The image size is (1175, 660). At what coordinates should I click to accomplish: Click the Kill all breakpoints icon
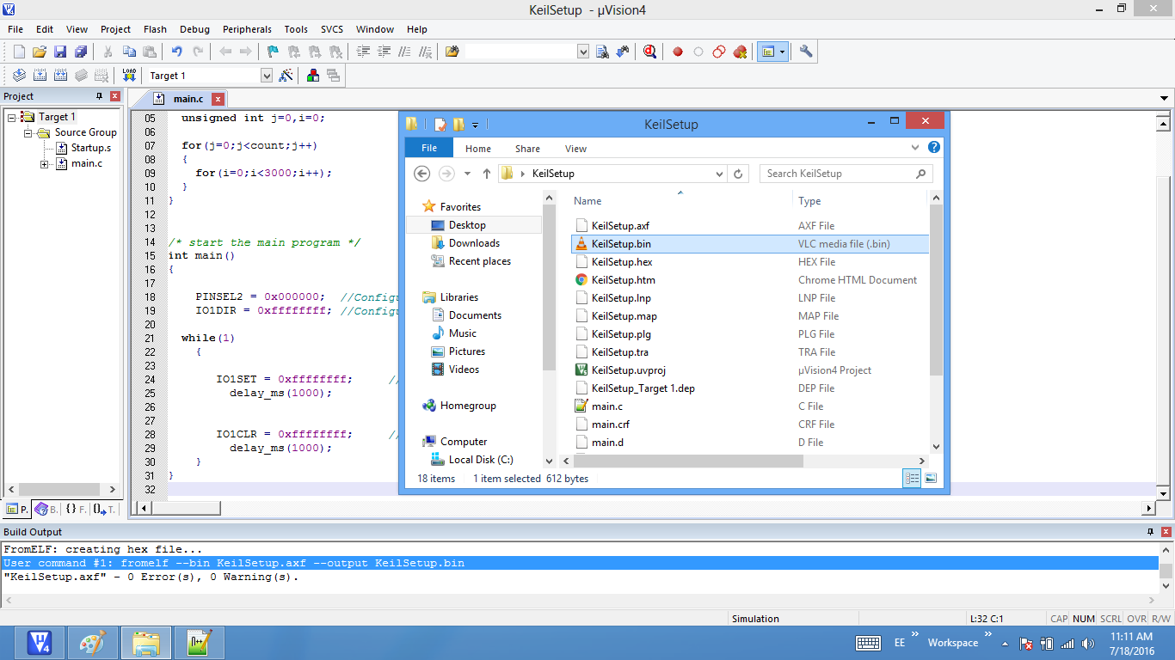[x=741, y=52]
